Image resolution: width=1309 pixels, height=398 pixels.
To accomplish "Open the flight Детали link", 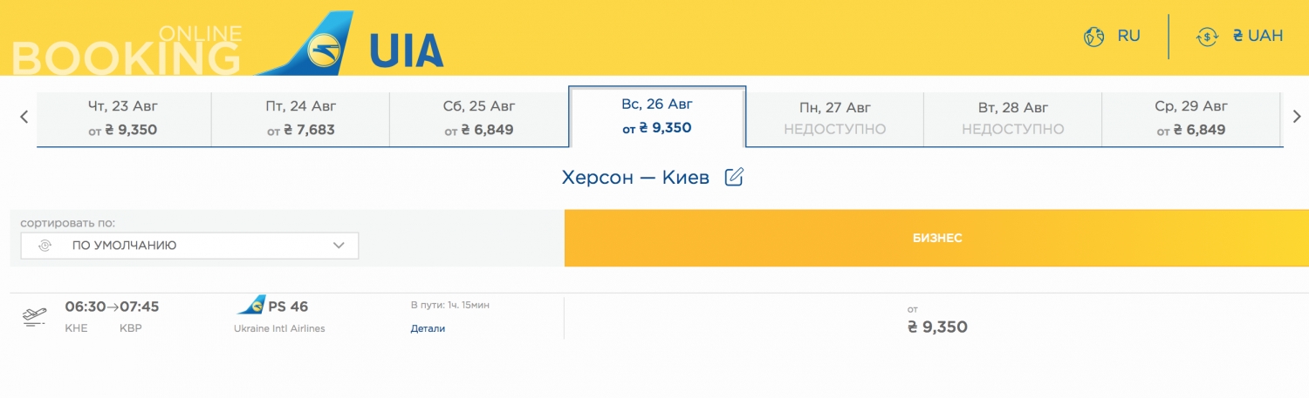I will (x=428, y=328).
